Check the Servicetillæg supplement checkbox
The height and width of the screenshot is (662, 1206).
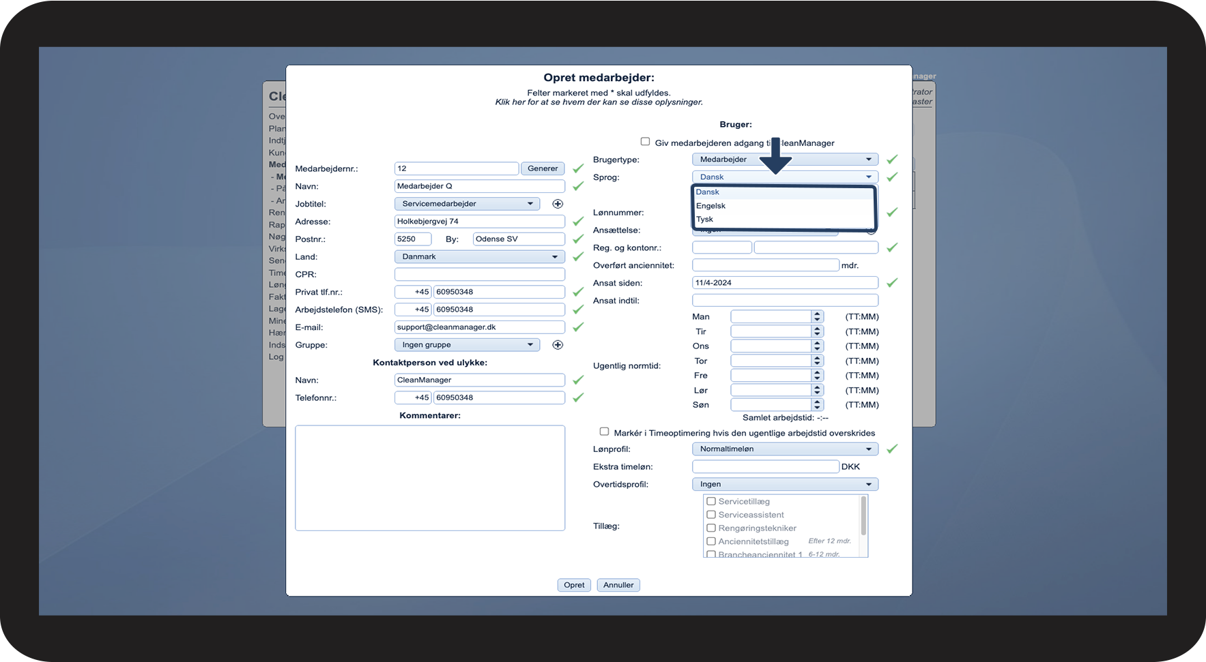pyautogui.click(x=711, y=501)
